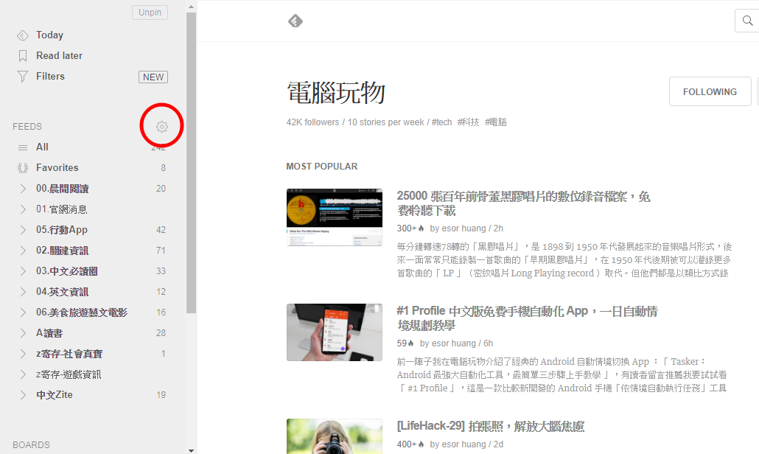Screen dimensions: 759x454
Task: Expand the 01.官網消息 folder
Action: click(23, 209)
